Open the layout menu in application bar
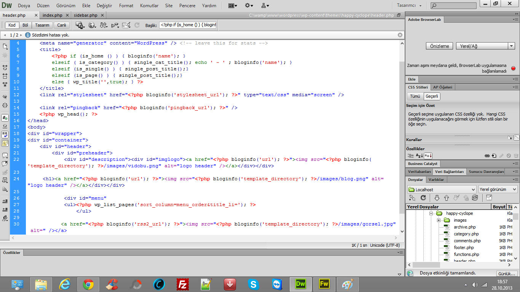This screenshot has width=520, height=292. coord(232,6)
